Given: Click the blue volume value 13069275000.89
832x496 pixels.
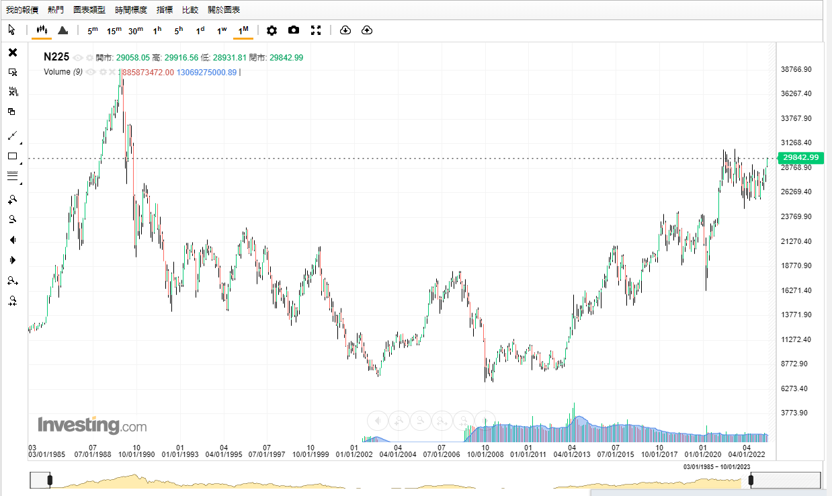Looking at the screenshot, I should (x=207, y=72).
